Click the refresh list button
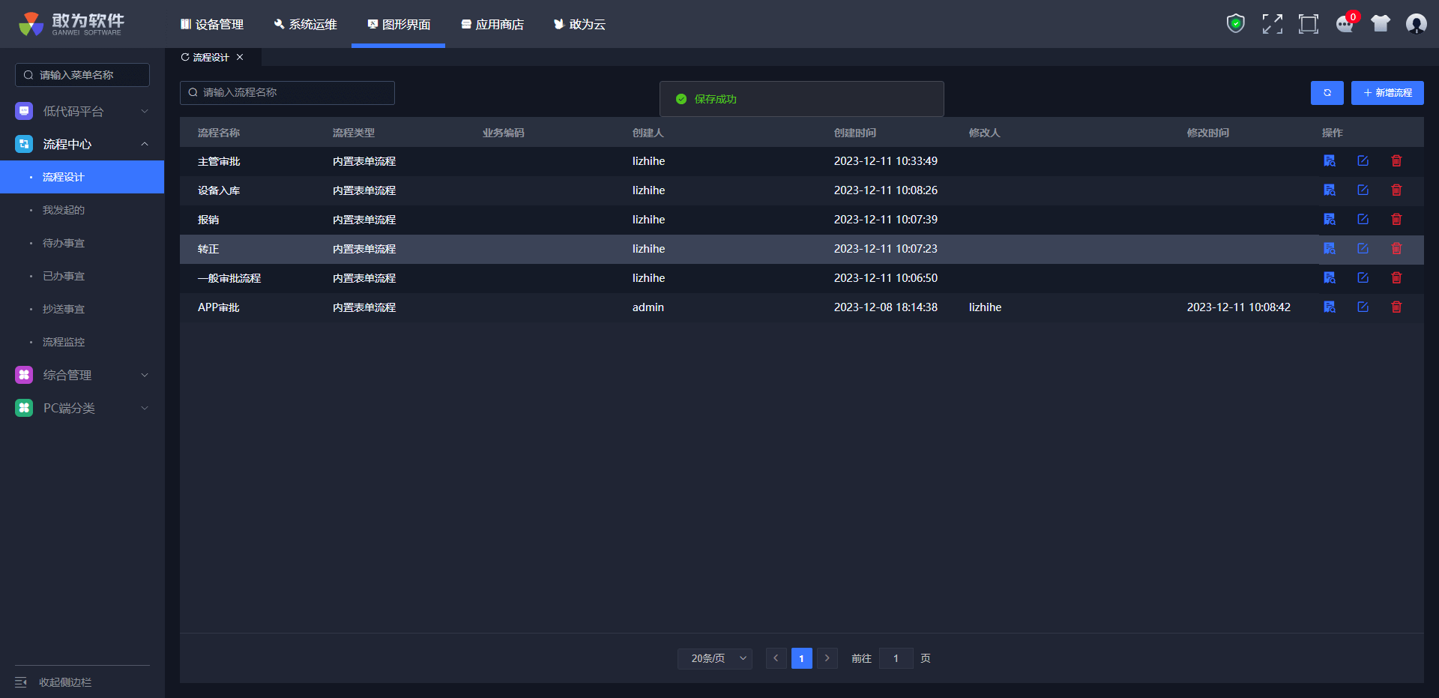The image size is (1439, 698). pyautogui.click(x=1327, y=93)
